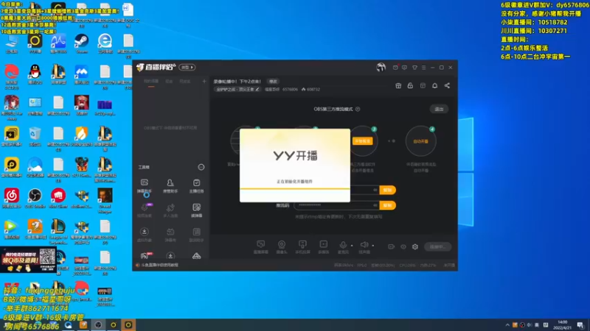
Task: Click the 自动开播 step circle
Action: click(x=420, y=141)
